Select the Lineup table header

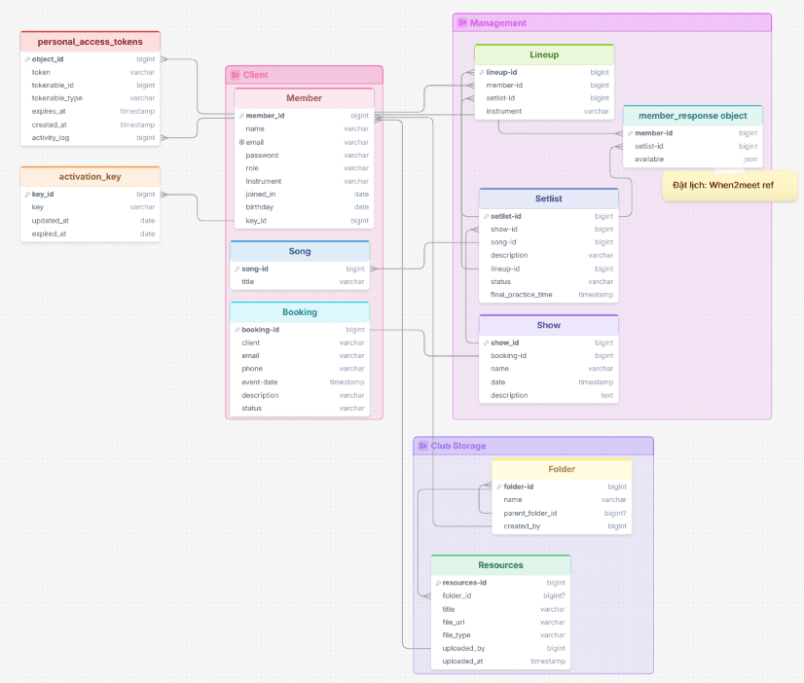tap(544, 54)
